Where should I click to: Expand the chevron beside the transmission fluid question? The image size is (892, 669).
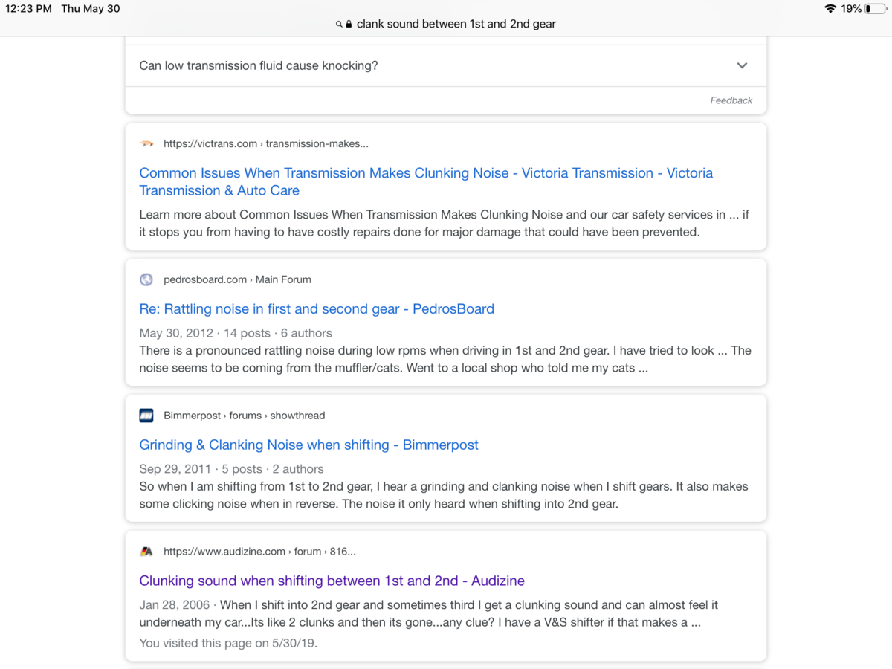[x=742, y=65]
